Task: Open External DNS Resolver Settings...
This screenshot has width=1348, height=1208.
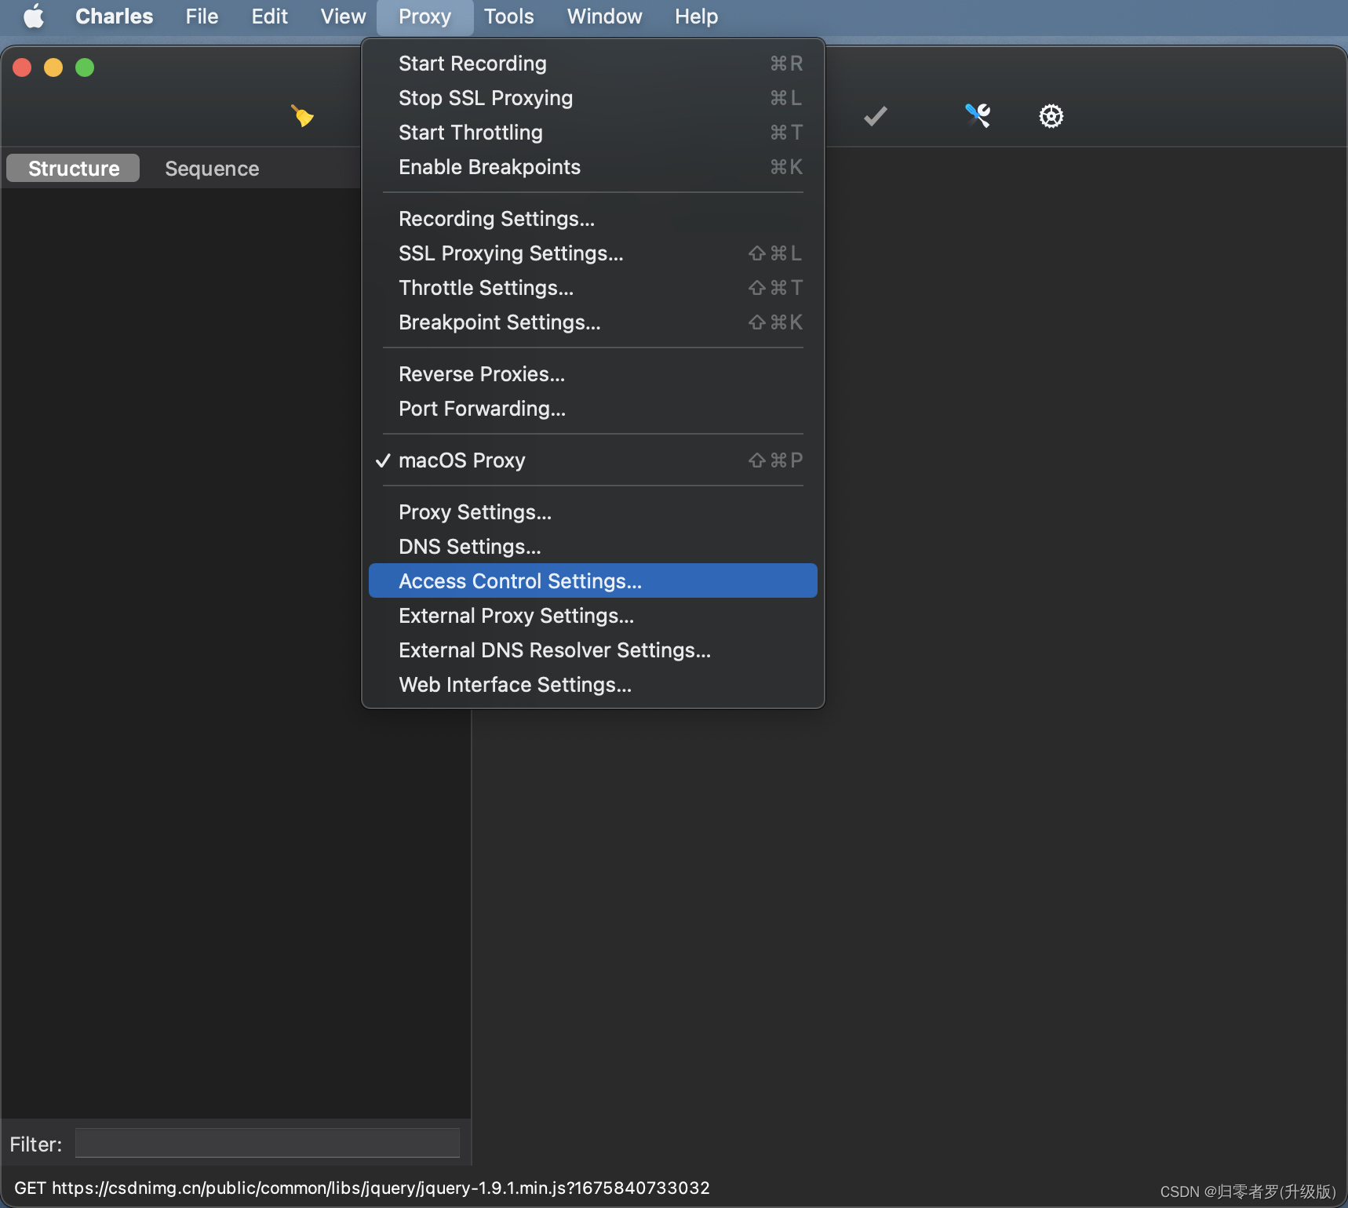Action: coord(593,650)
